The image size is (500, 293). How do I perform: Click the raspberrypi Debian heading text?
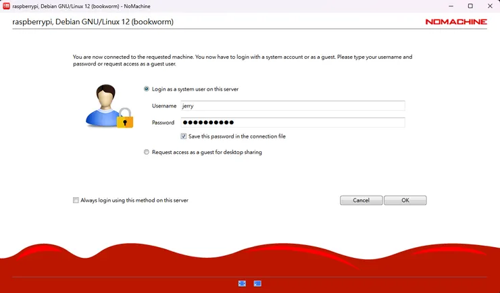(x=93, y=22)
